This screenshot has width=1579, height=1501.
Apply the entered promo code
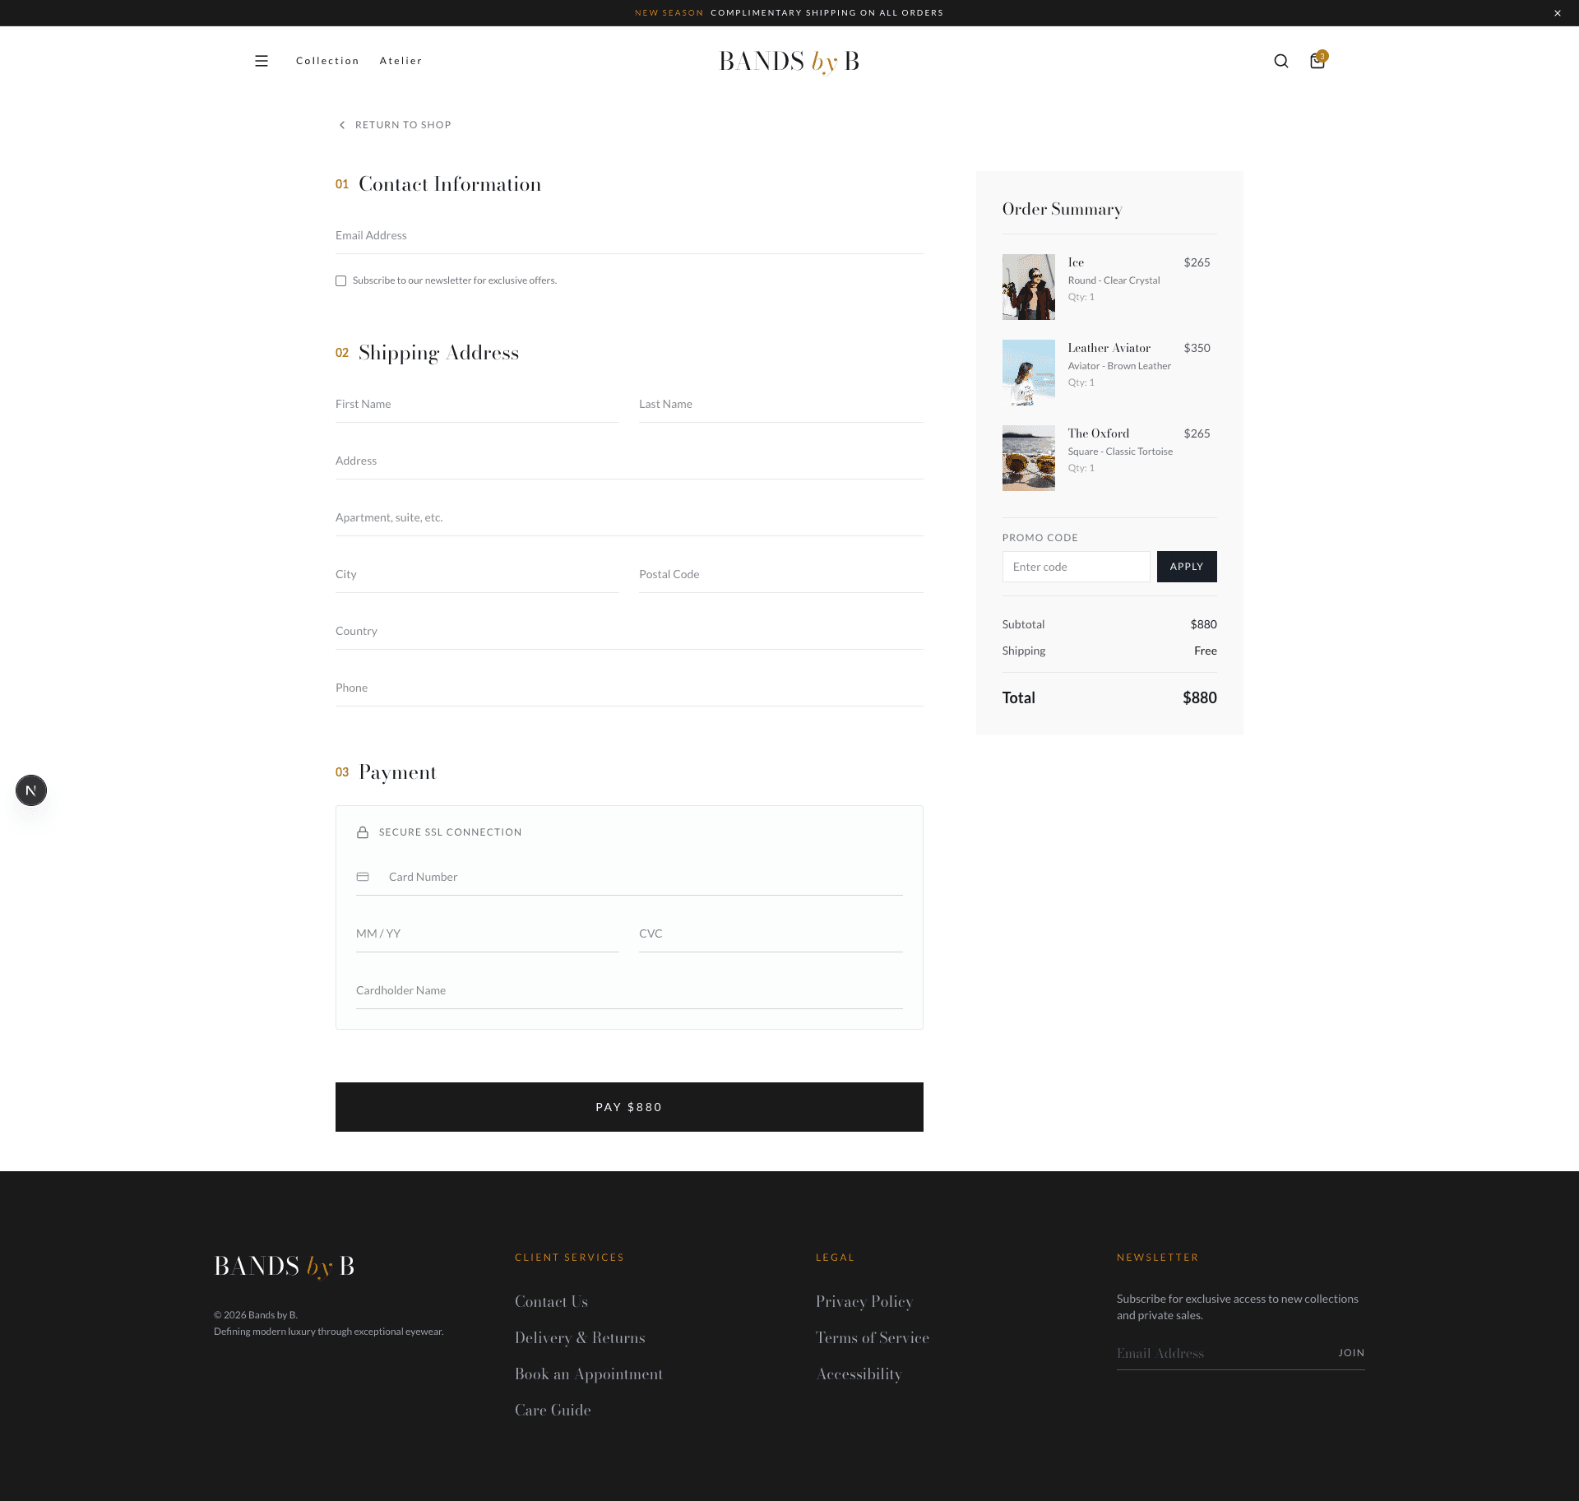1186,566
